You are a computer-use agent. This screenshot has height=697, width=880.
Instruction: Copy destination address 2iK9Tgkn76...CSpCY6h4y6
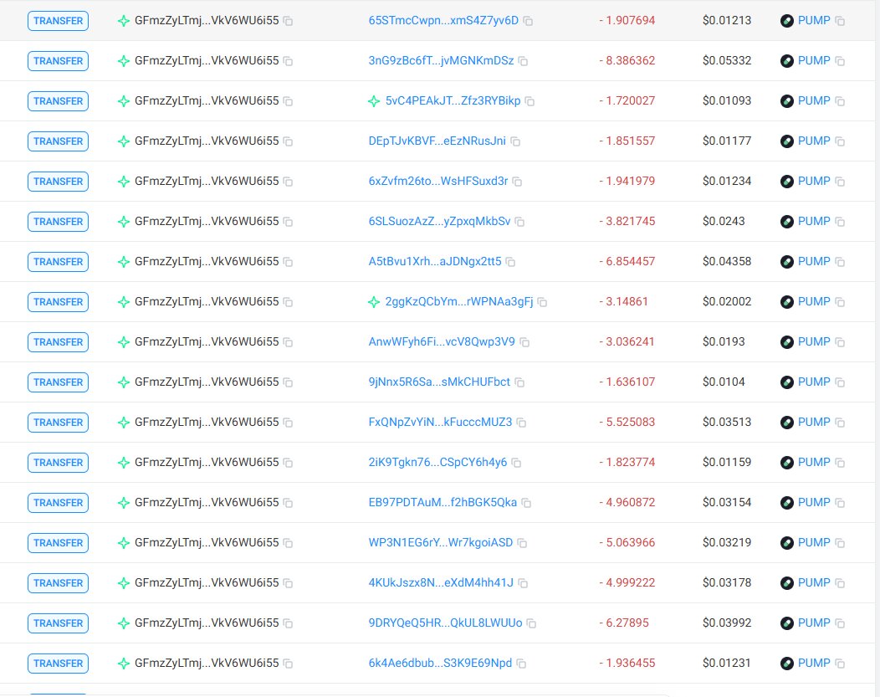coord(516,463)
